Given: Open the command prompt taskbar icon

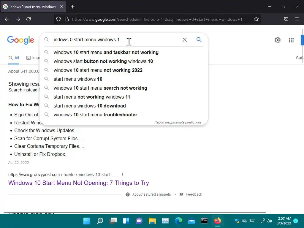Looking at the screenshot, I should pyautogui.click(x=204, y=221).
